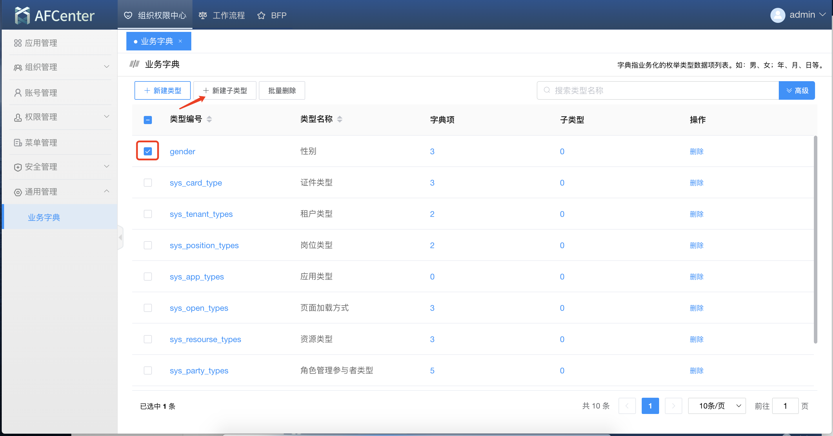The image size is (833, 436).
Task: Go to next page arrow
Action: [x=673, y=406]
